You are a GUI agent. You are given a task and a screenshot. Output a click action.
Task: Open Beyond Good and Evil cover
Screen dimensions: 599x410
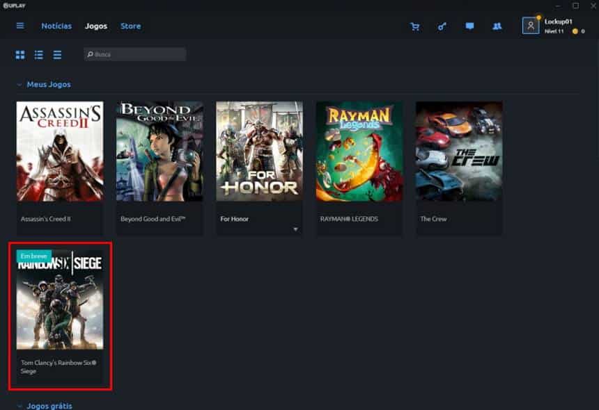coord(160,151)
